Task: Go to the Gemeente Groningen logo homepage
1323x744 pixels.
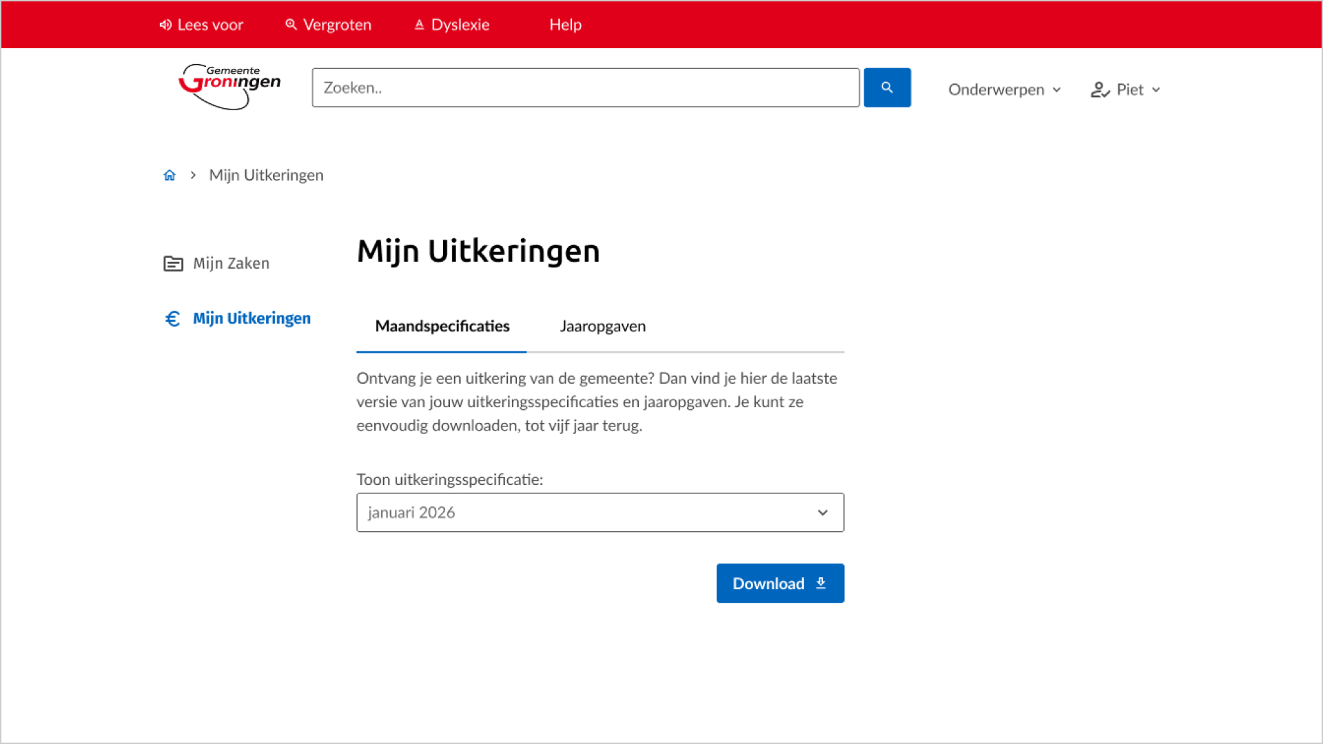Action: coord(229,87)
